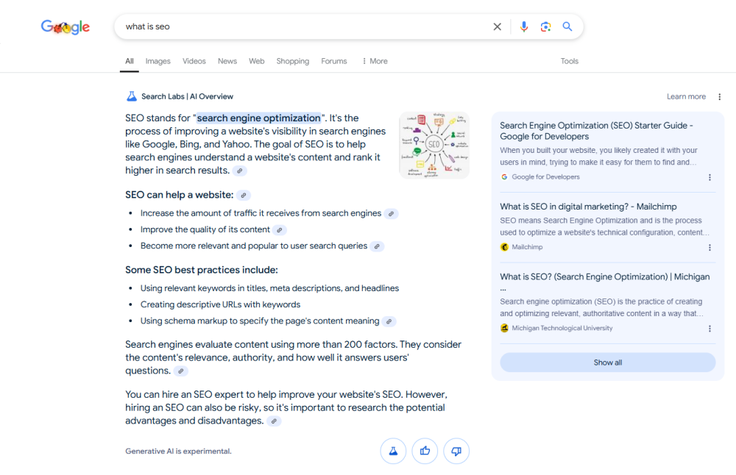The height and width of the screenshot is (475, 736).
Task: Click the Search Labs flask icon
Action: (x=131, y=96)
